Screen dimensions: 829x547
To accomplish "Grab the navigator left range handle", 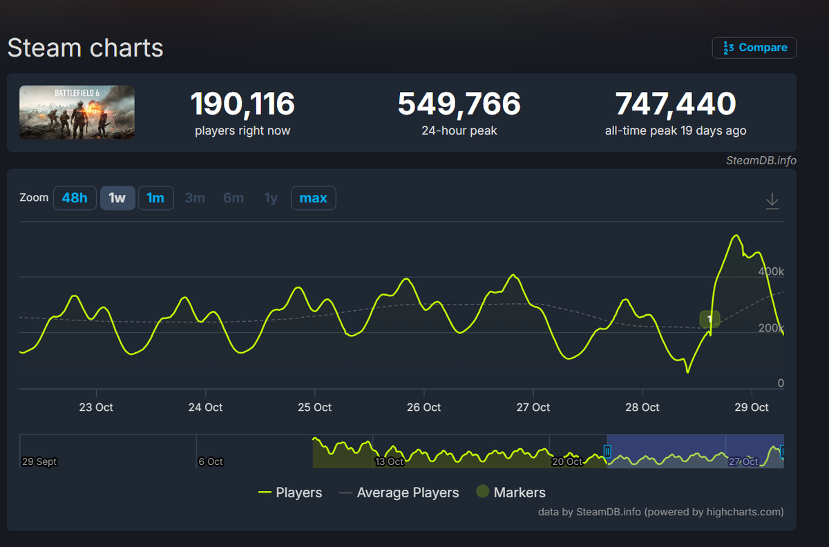I will click(x=607, y=452).
